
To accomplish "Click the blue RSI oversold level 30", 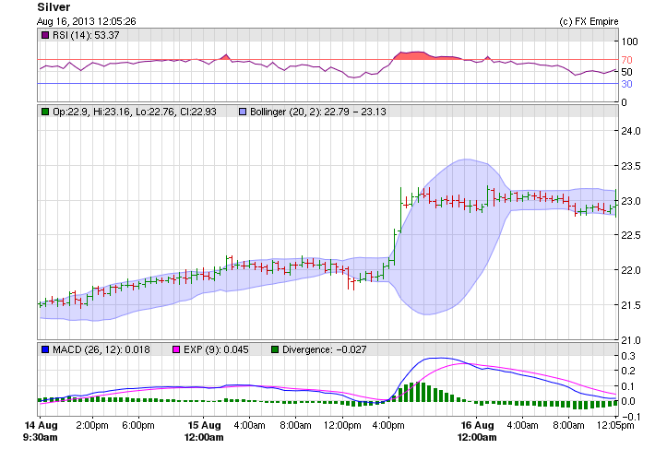I will pyautogui.click(x=626, y=84).
